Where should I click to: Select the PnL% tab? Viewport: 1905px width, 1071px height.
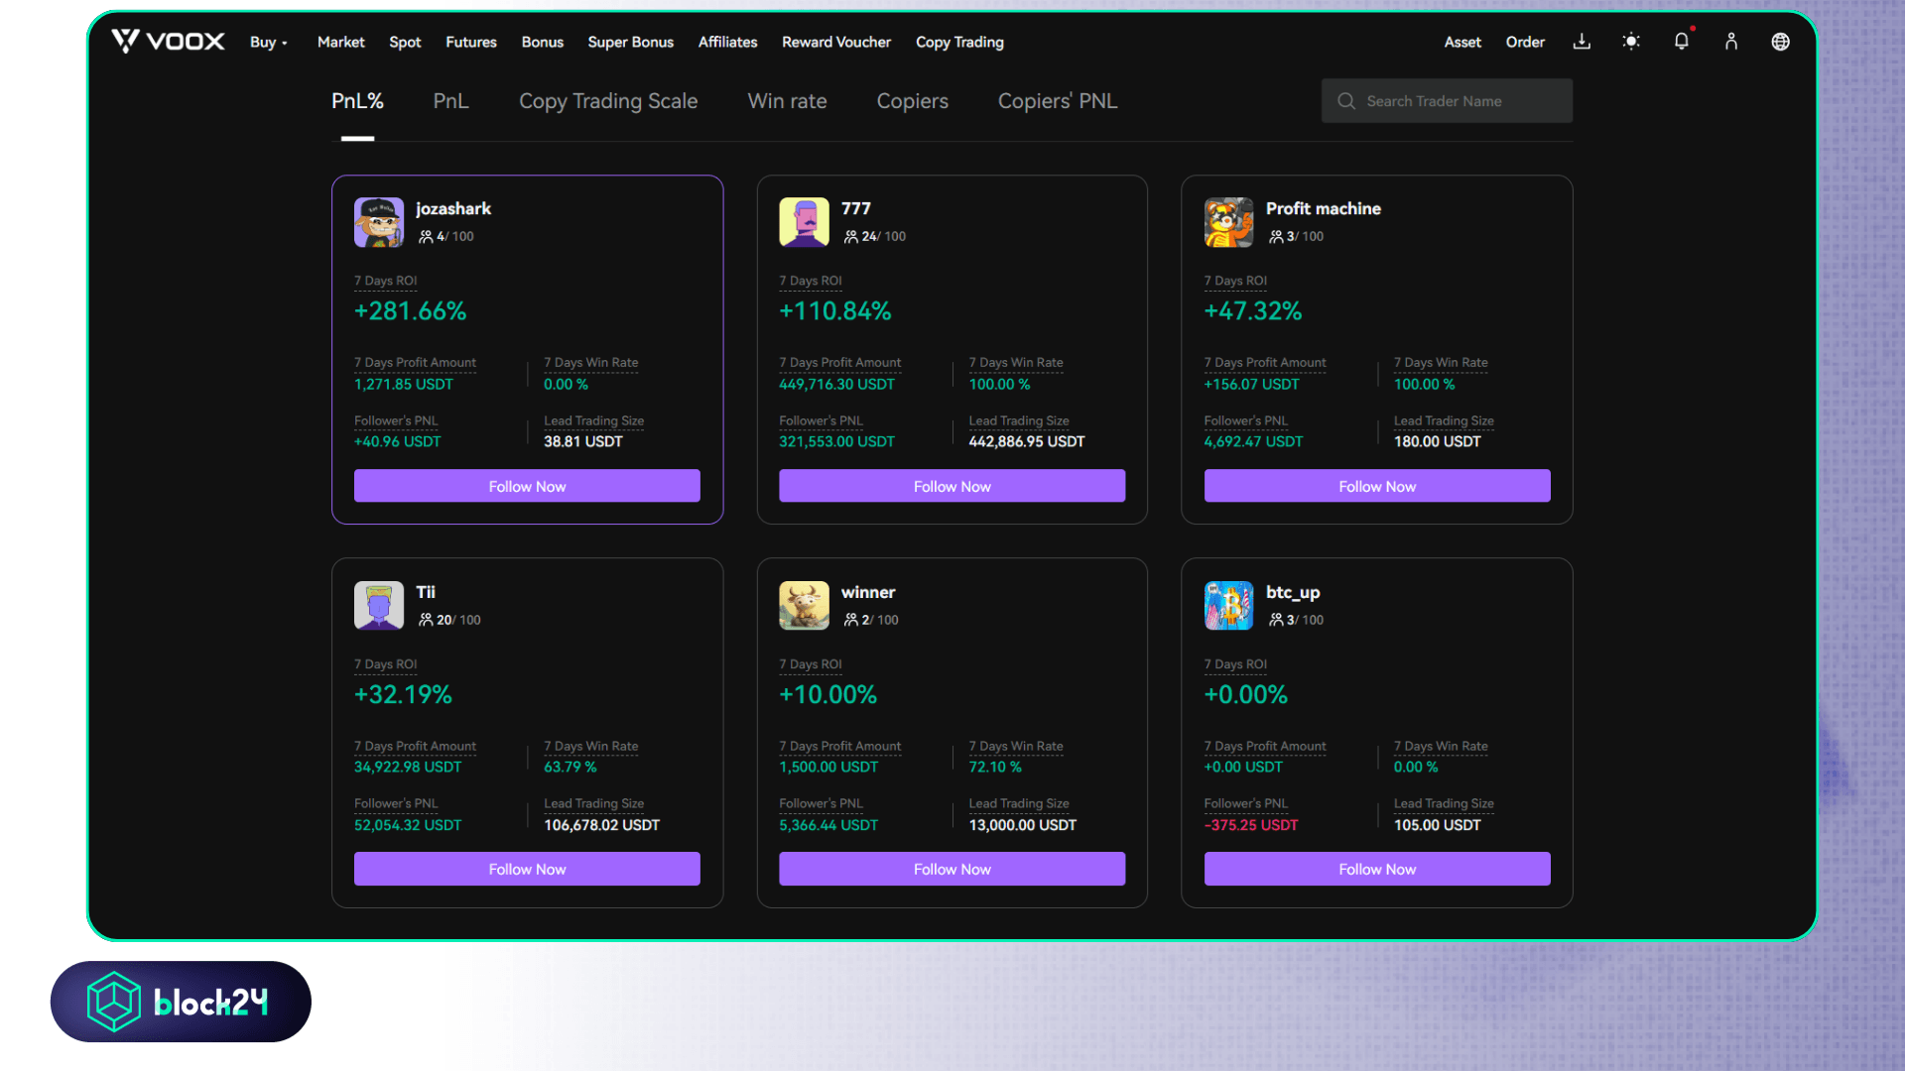(357, 101)
